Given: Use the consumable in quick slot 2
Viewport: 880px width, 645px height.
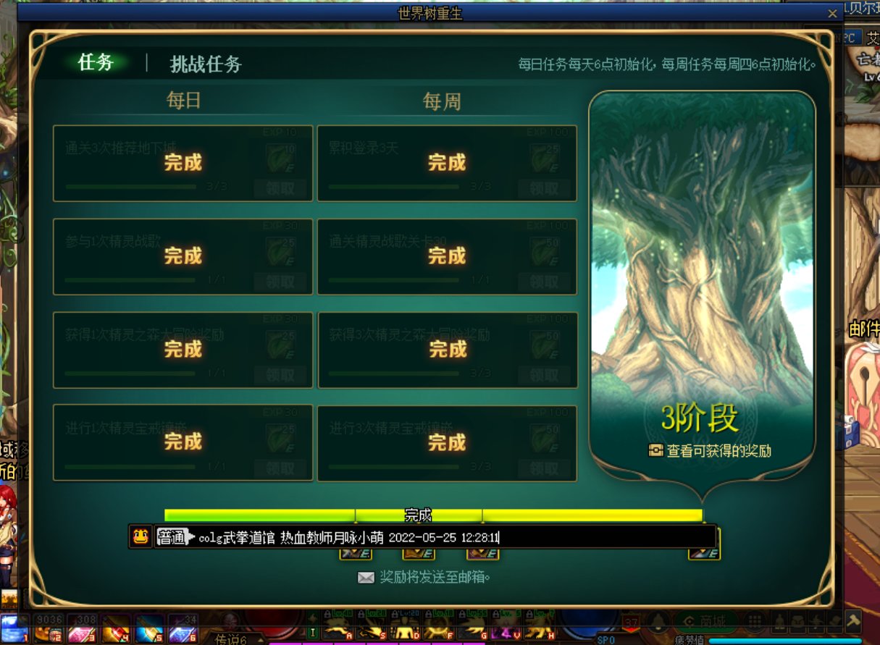Looking at the screenshot, I should (x=49, y=628).
